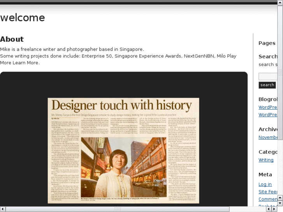
Task: Open the 'Writing' category link
Action: click(266, 160)
